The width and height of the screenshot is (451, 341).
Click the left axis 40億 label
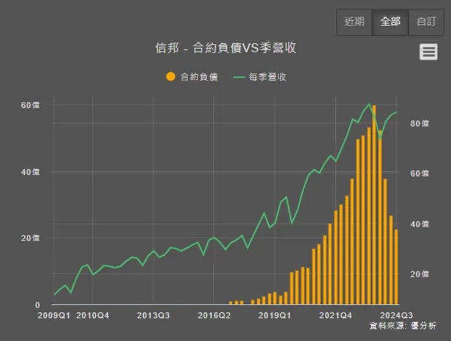click(30, 172)
